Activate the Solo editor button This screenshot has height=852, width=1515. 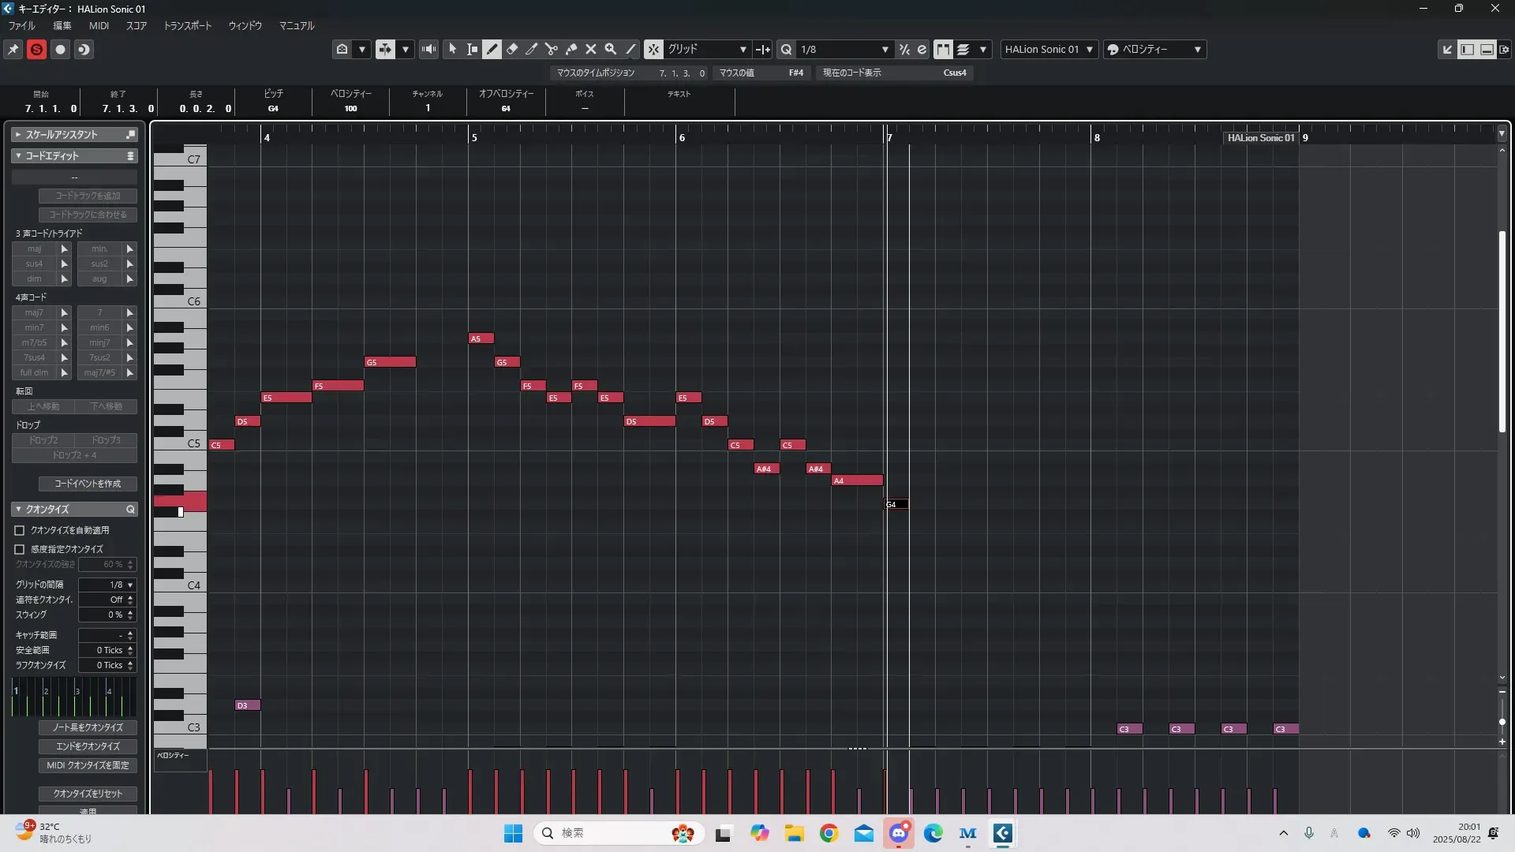click(36, 49)
